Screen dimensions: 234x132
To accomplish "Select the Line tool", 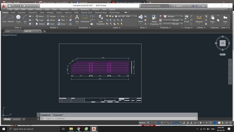I will [4, 19].
